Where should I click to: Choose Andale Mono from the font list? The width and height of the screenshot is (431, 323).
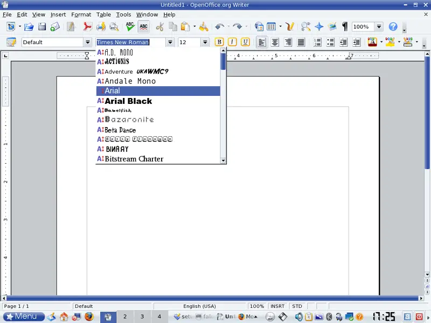[x=158, y=81]
